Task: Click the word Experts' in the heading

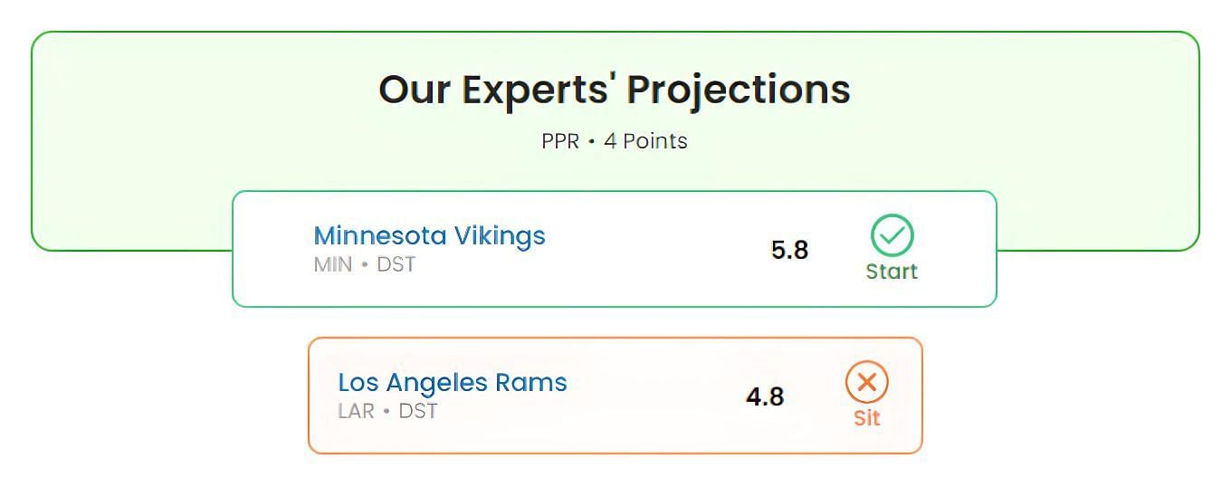Action: [539, 90]
